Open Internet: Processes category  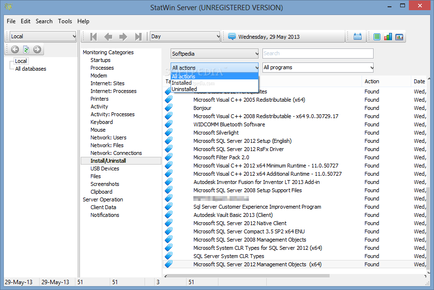(113, 91)
